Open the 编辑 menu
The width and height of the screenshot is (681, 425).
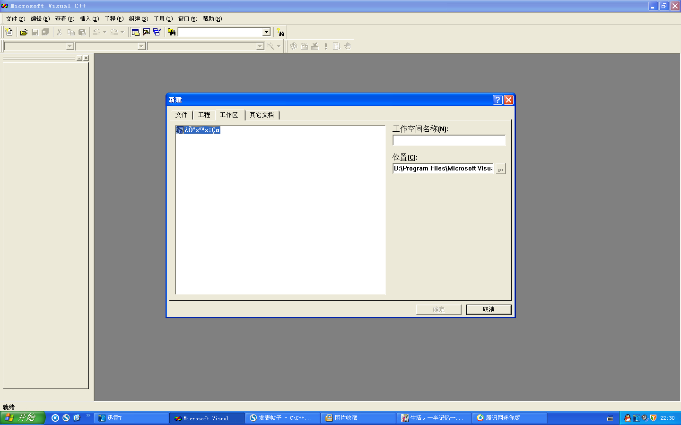pos(40,19)
